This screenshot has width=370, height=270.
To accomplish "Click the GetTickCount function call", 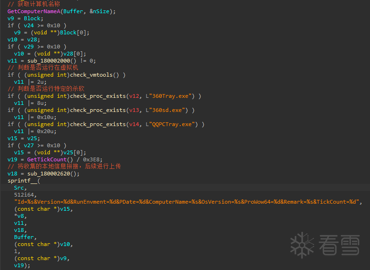I will [x=47, y=159].
